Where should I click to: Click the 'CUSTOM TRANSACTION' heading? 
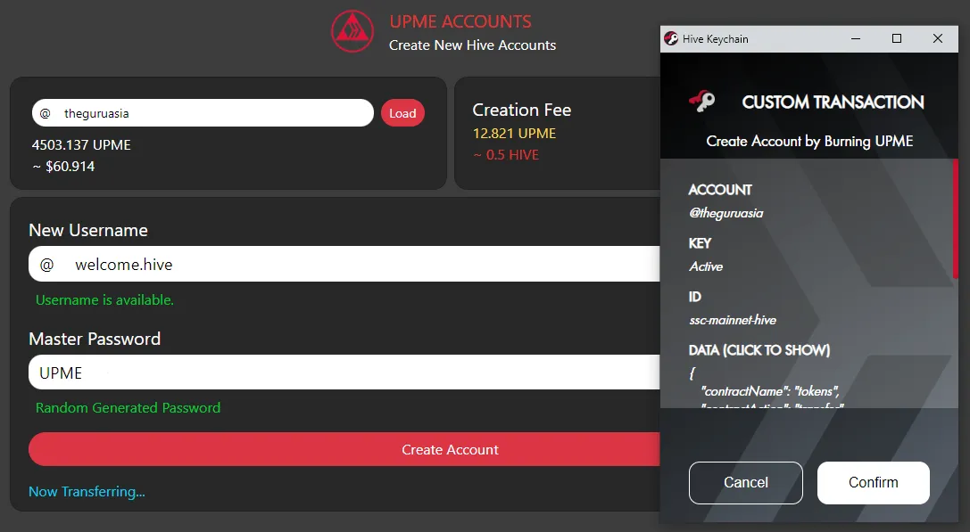click(833, 102)
